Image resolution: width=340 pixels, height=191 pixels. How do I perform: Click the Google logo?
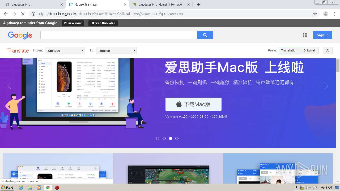(20, 35)
